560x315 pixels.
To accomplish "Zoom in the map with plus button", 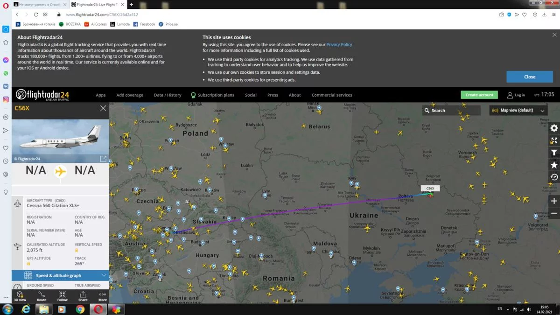I will click(554, 201).
